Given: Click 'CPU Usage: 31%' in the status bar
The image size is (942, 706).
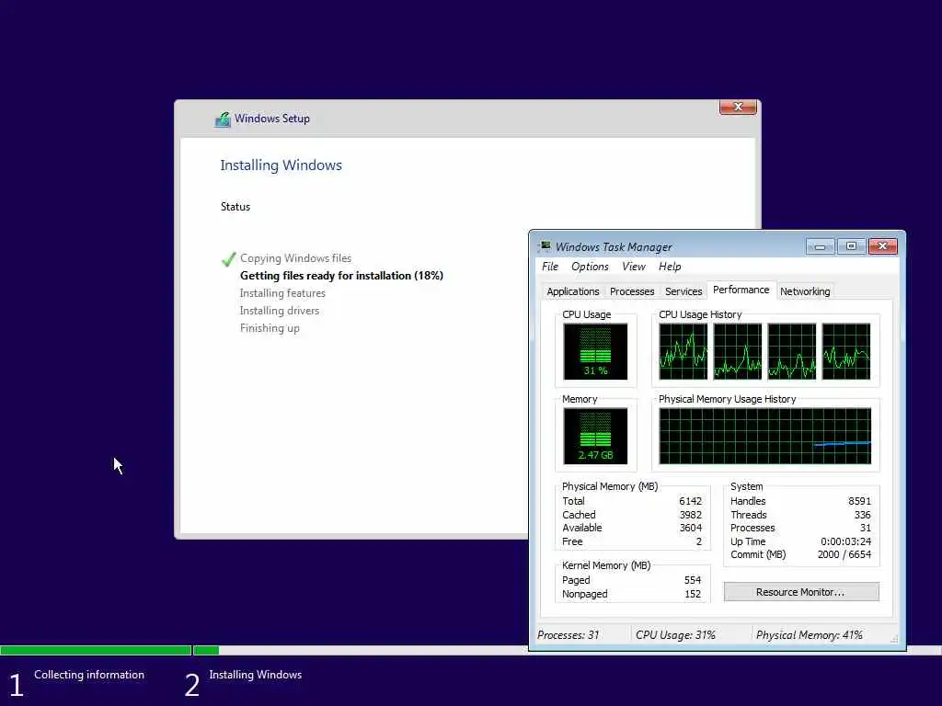Looking at the screenshot, I should click(x=675, y=635).
